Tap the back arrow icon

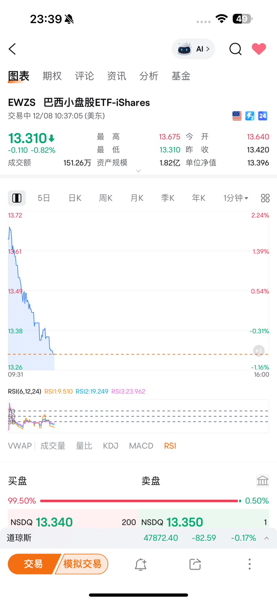point(13,49)
